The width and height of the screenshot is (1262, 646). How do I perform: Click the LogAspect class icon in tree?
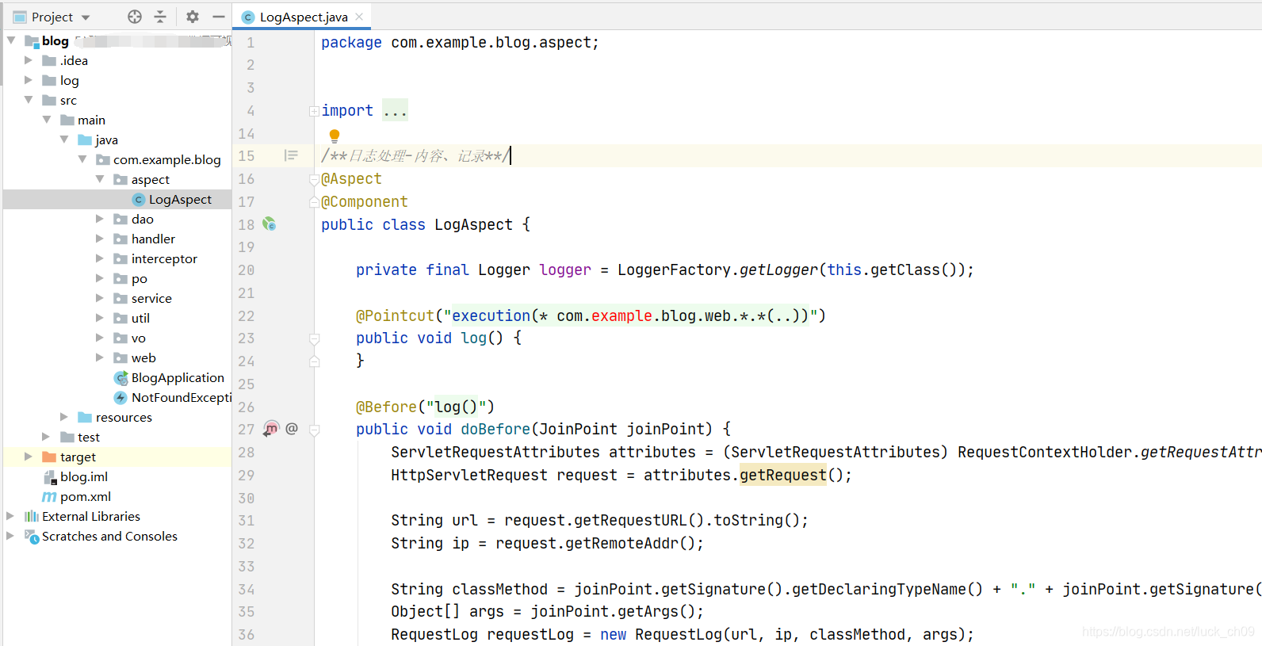click(139, 200)
